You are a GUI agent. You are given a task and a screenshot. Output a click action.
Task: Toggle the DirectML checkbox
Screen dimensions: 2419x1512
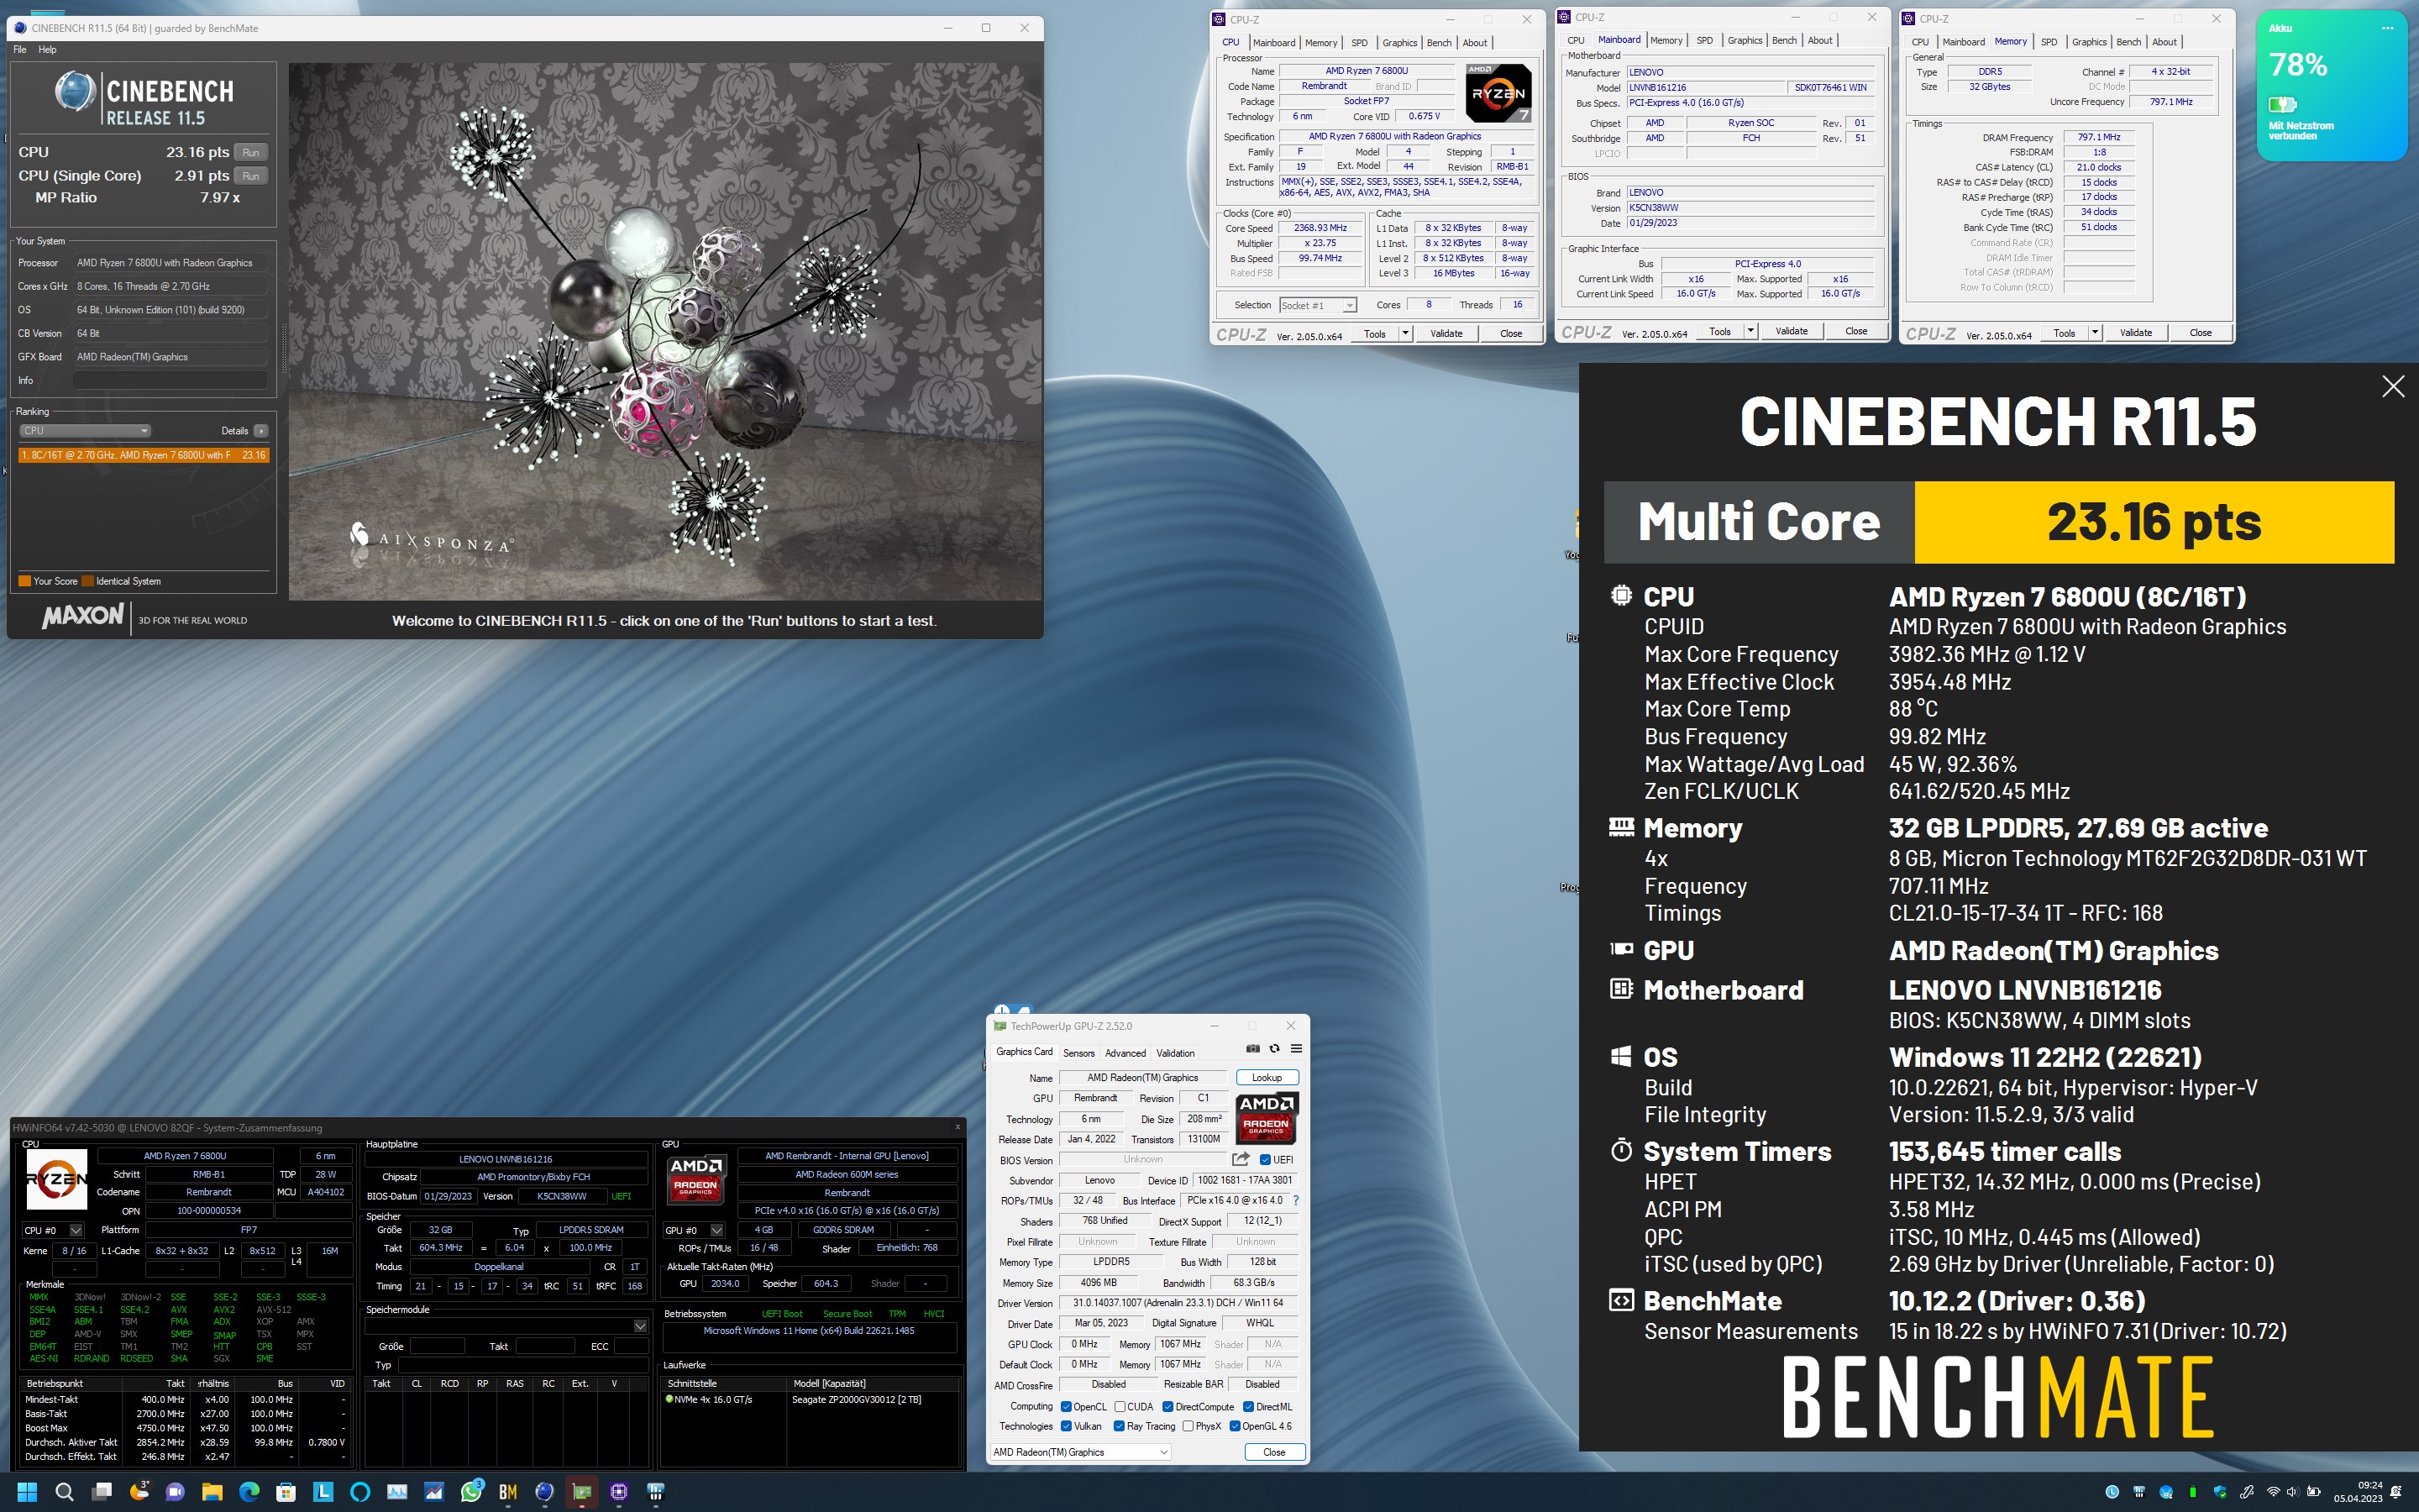pos(1247,1406)
